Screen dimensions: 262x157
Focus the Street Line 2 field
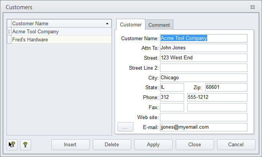pyautogui.click(x=203, y=68)
